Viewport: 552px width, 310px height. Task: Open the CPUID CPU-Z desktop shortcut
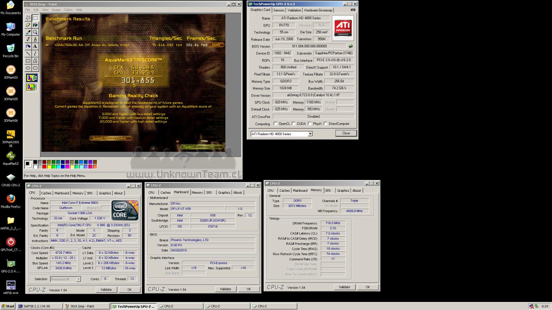[11, 180]
